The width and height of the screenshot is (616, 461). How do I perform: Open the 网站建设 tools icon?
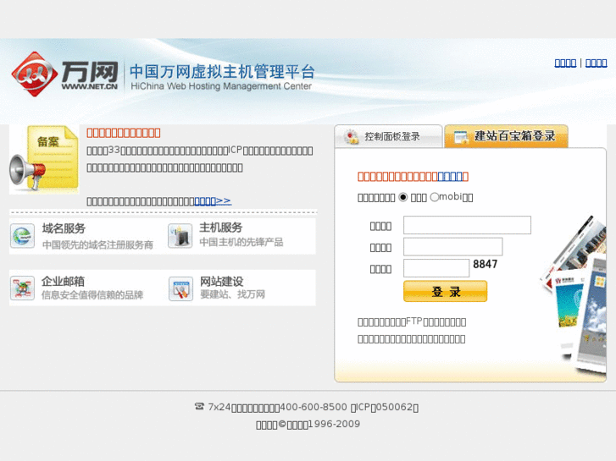tap(180, 288)
